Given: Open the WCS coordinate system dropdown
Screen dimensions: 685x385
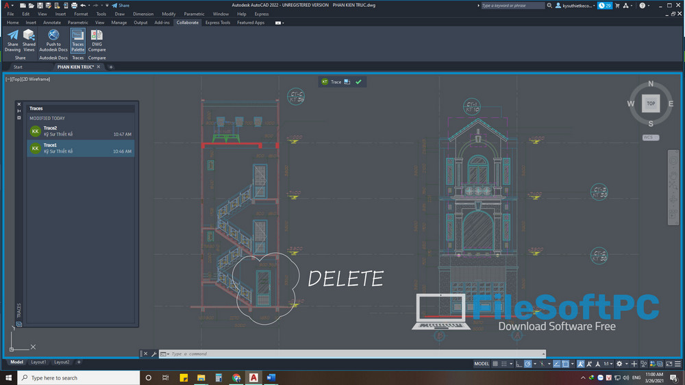Looking at the screenshot, I should 651,137.
